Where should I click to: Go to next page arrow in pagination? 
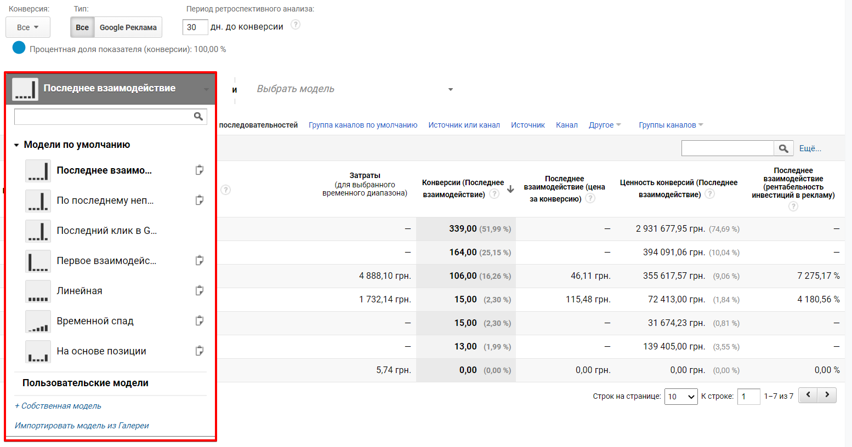click(x=827, y=395)
